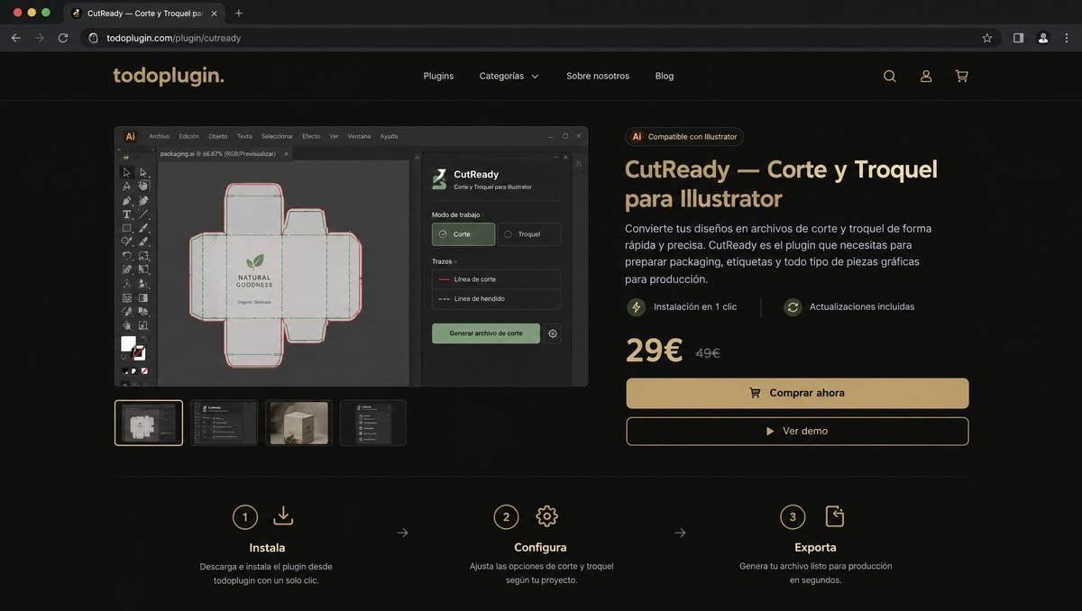
Task: Click the lightning icon beside Instalación en 1 clic
Action: pos(637,307)
